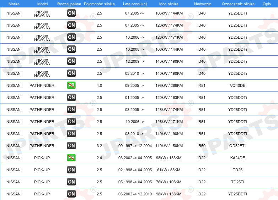Click the ON icon for Navara 03.2010 row
The height and width of the screenshot is (200, 278).
(x=71, y=73)
